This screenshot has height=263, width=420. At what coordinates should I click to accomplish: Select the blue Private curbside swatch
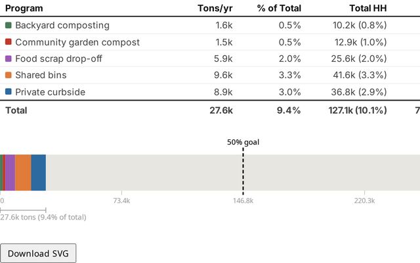(x=9, y=92)
